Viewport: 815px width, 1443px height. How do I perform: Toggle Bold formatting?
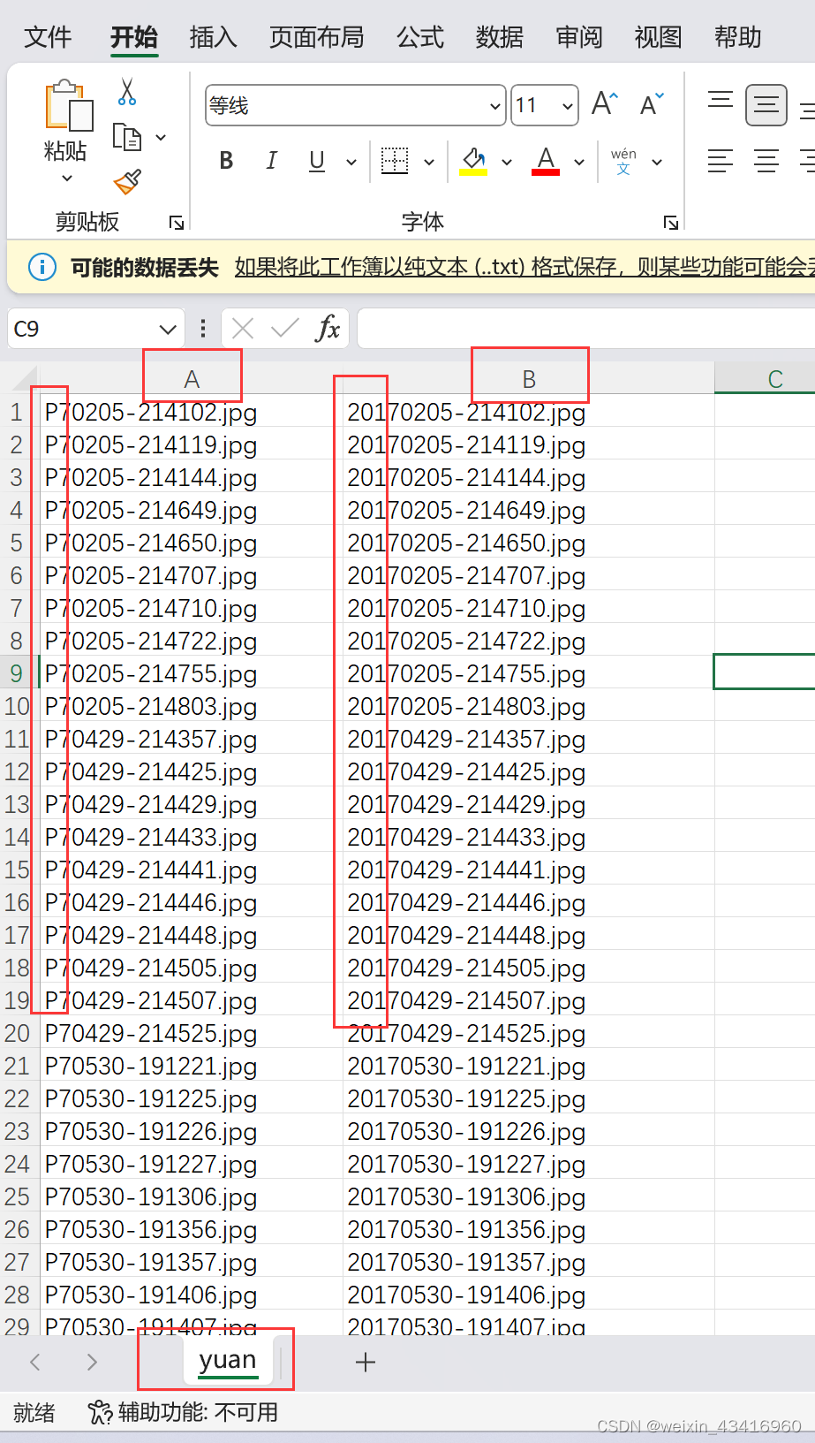click(226, 161)
